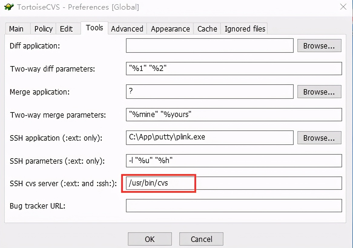
Task: Select the Edit tab
Action: [66, 29]
